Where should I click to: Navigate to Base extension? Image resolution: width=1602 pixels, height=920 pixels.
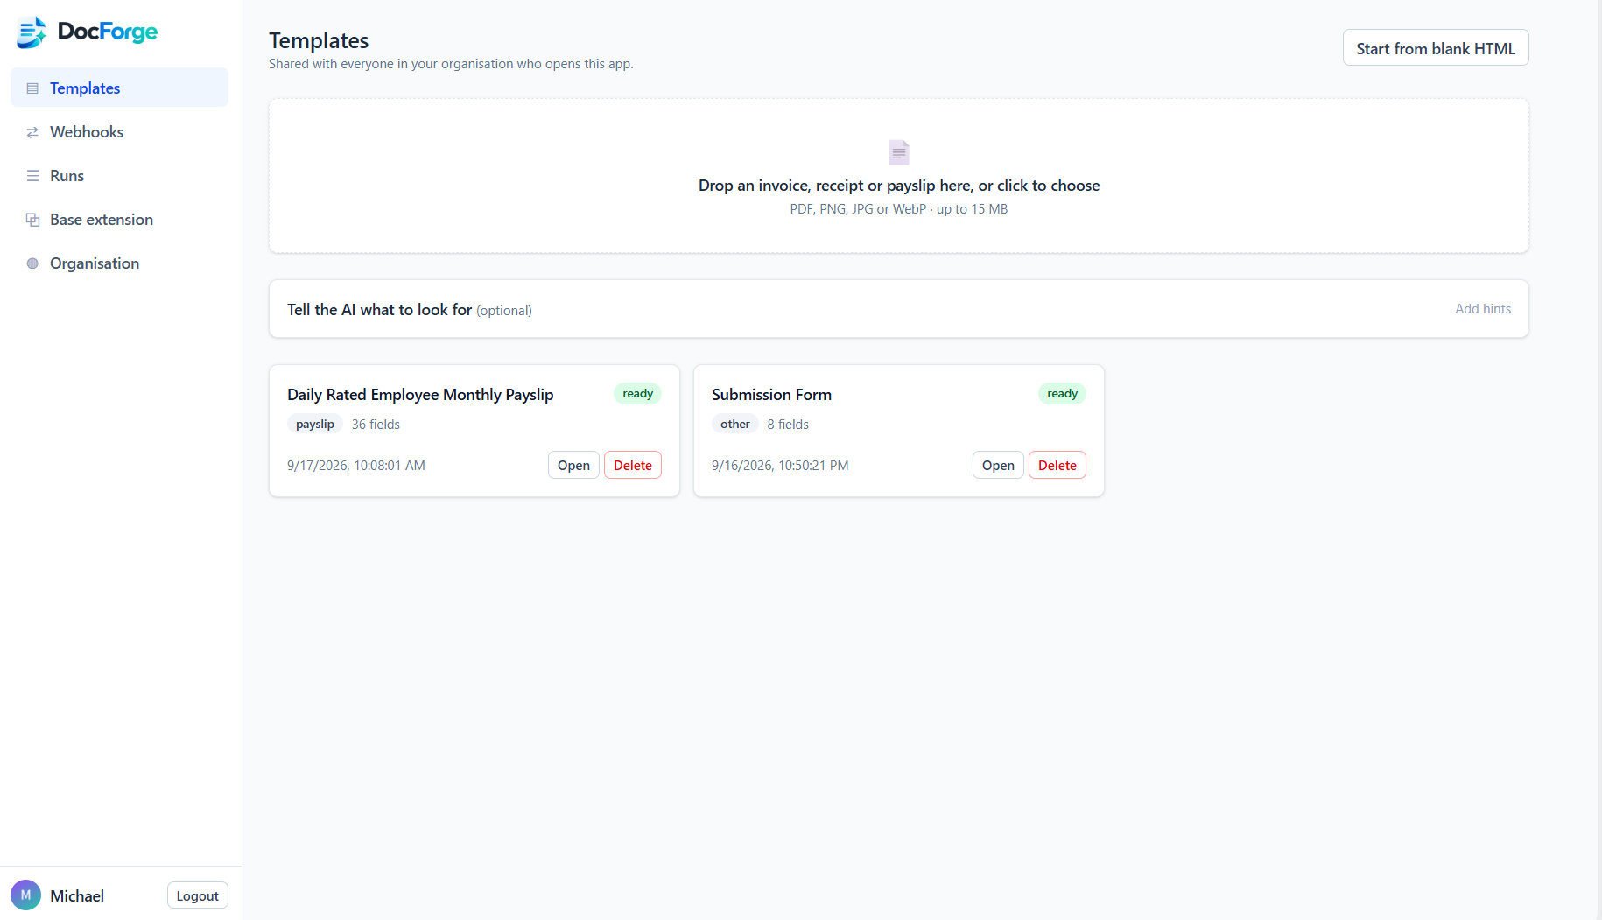click(x=119, y=219)
